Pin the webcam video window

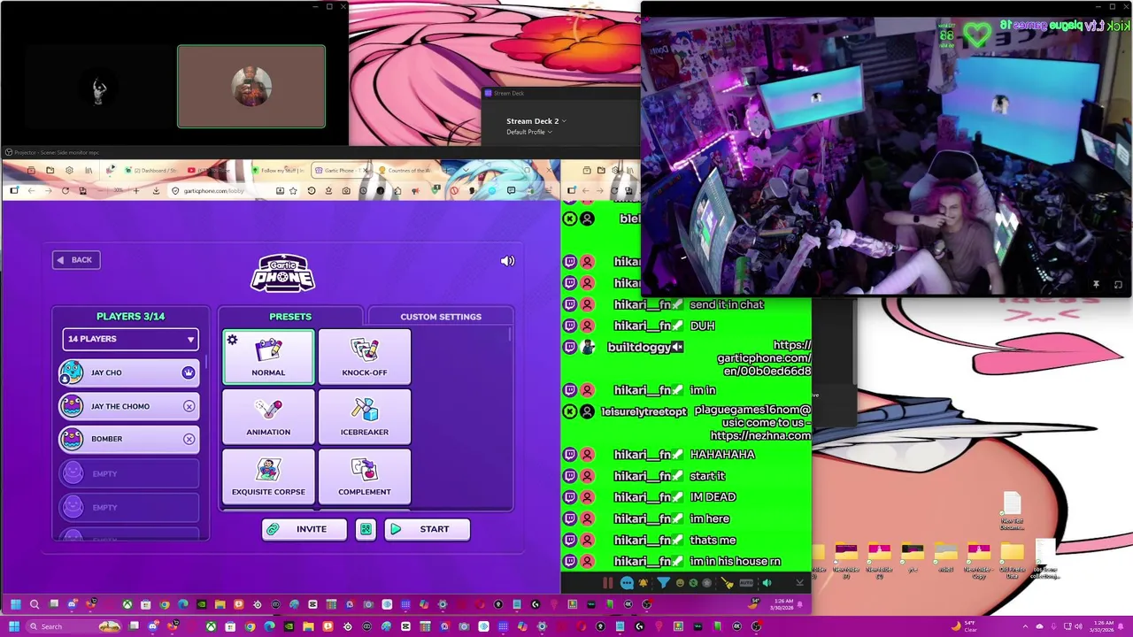click(1096, 284)
